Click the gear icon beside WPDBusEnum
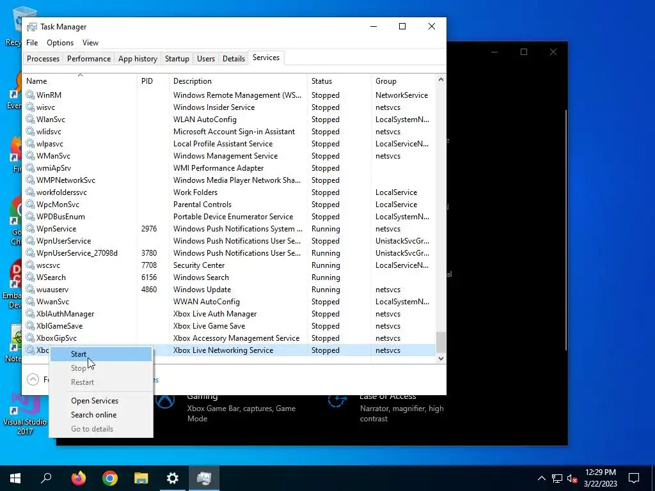The height and width of the screenshot is (491, 655). point(30,216)
